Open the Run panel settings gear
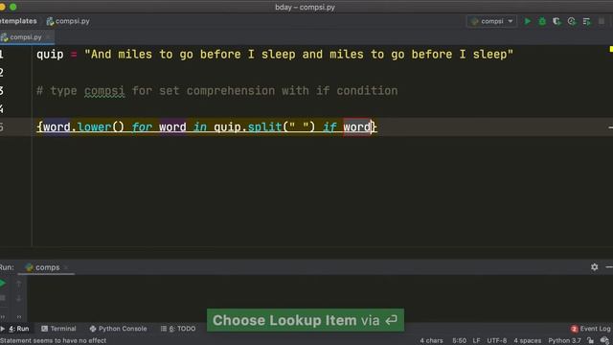Viewport: 613px width, 345px height. 594,267
